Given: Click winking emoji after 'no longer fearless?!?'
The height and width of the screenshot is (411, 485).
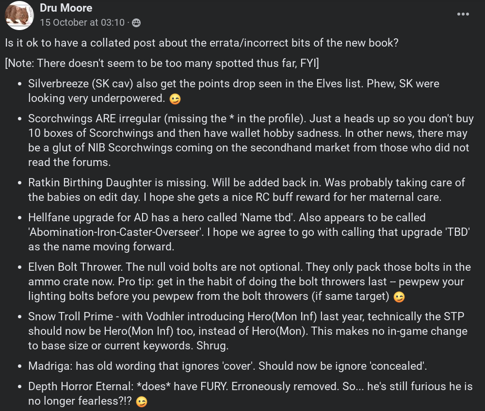Looking at the screenshot, I should pos(142,402).
